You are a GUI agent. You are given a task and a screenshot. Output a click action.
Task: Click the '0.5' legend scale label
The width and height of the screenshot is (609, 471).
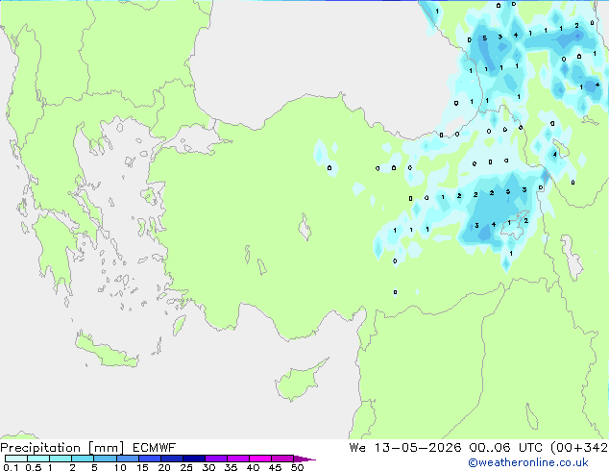(x=34, y=467)
